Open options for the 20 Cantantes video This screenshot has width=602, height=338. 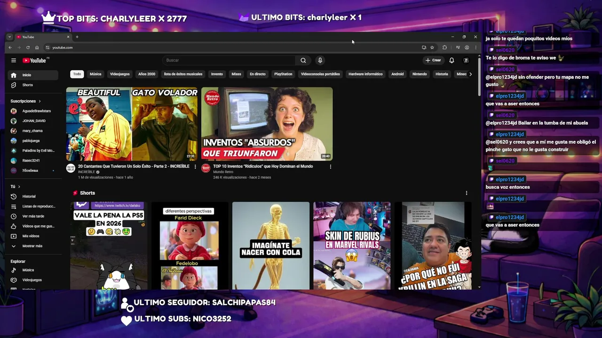(x=195, y=167)
